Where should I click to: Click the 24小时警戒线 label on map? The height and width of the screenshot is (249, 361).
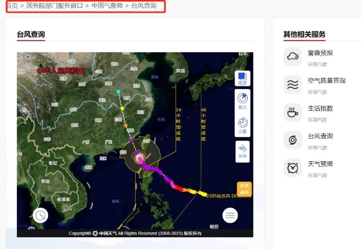[x=178, y=125]
